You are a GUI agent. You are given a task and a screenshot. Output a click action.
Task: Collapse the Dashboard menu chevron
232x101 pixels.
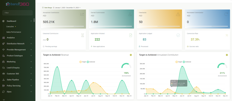coord(31,21)
